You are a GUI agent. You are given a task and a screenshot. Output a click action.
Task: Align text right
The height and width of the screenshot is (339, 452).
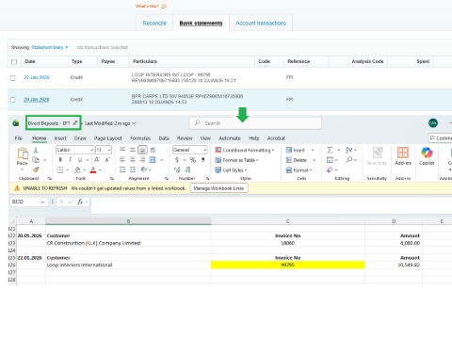142,160
